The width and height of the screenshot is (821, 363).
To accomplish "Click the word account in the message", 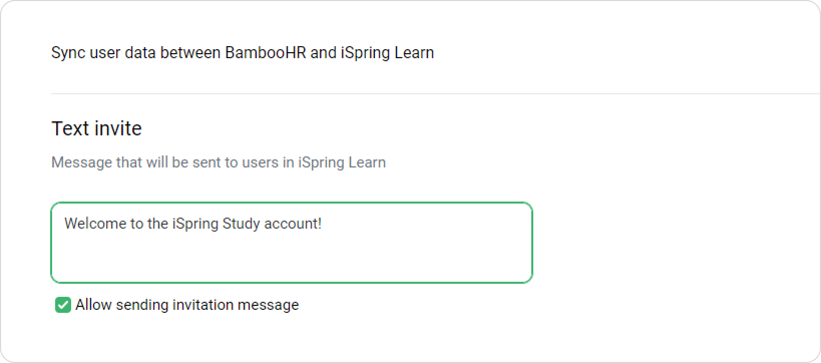I will pyautogui.click(x=291, y=224).
